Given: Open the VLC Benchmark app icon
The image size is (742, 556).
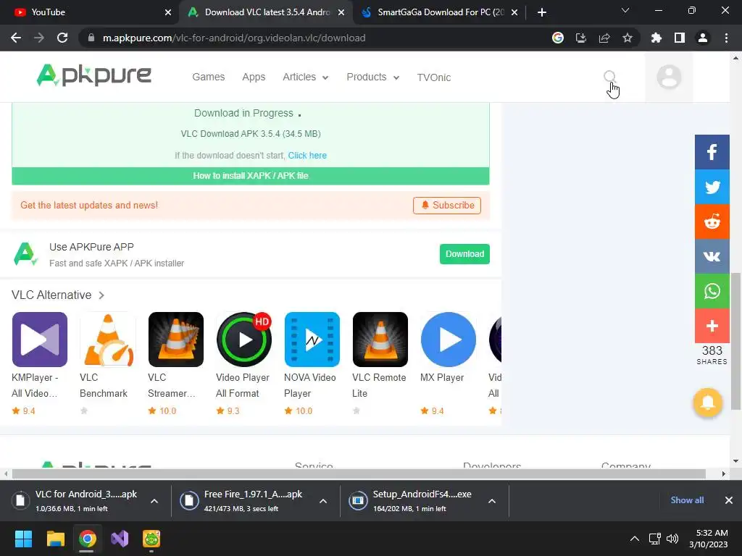Looking at the screenshot, I should point(108,340).
